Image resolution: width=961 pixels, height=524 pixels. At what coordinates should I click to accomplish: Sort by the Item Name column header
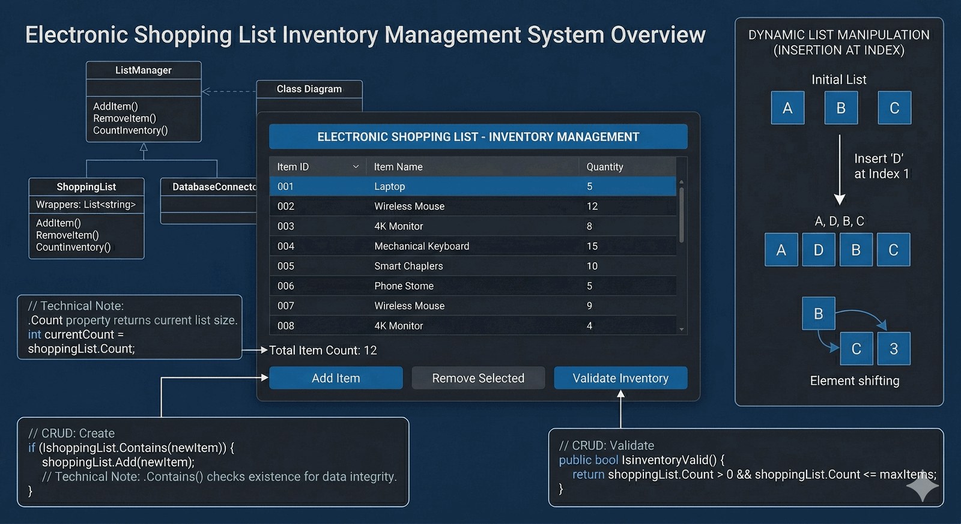(398, 167)
